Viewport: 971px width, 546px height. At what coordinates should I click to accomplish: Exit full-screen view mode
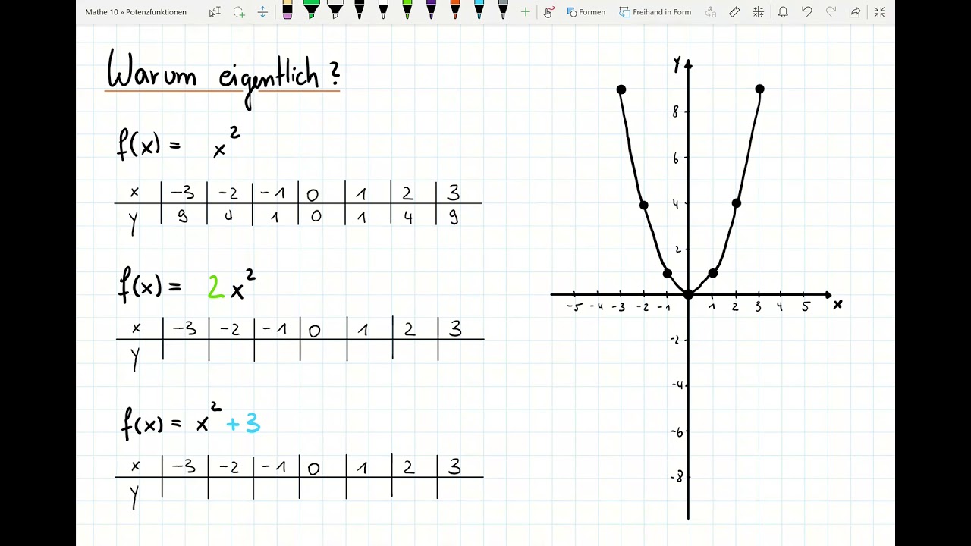click(879, 12)
